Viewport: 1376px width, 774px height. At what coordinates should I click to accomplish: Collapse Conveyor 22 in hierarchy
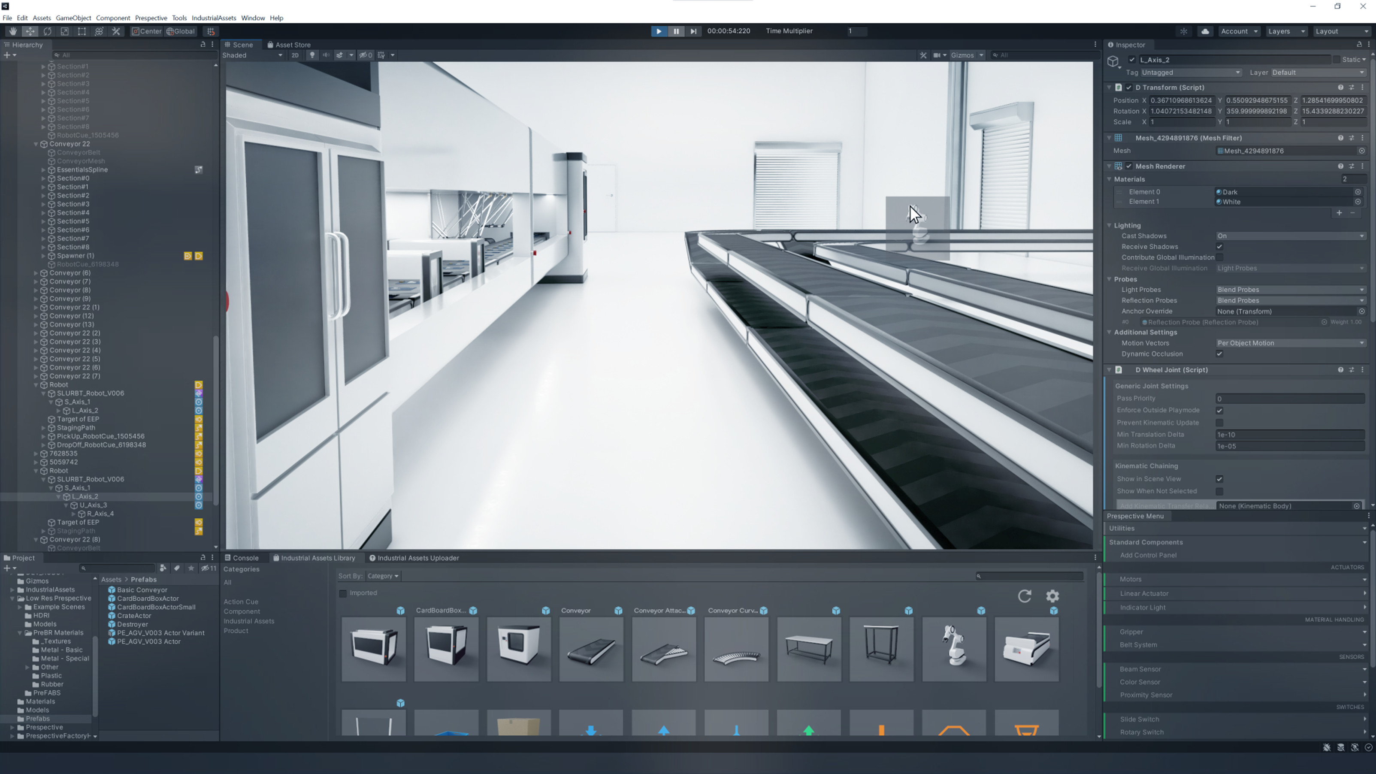click(x=36, y=144)
